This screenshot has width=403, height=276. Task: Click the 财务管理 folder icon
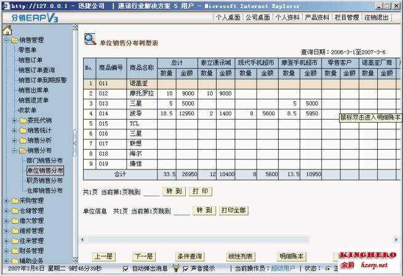pyautogui.click(x=15, y=251)
